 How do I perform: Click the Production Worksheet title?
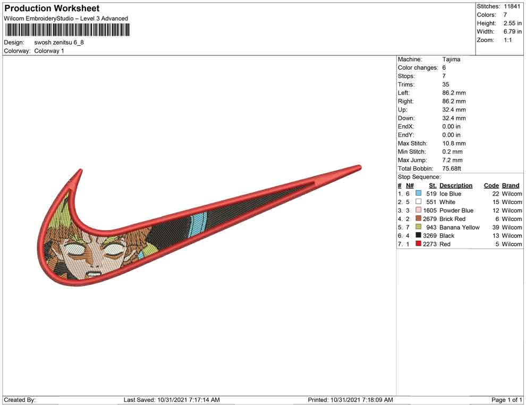point(52,9)
